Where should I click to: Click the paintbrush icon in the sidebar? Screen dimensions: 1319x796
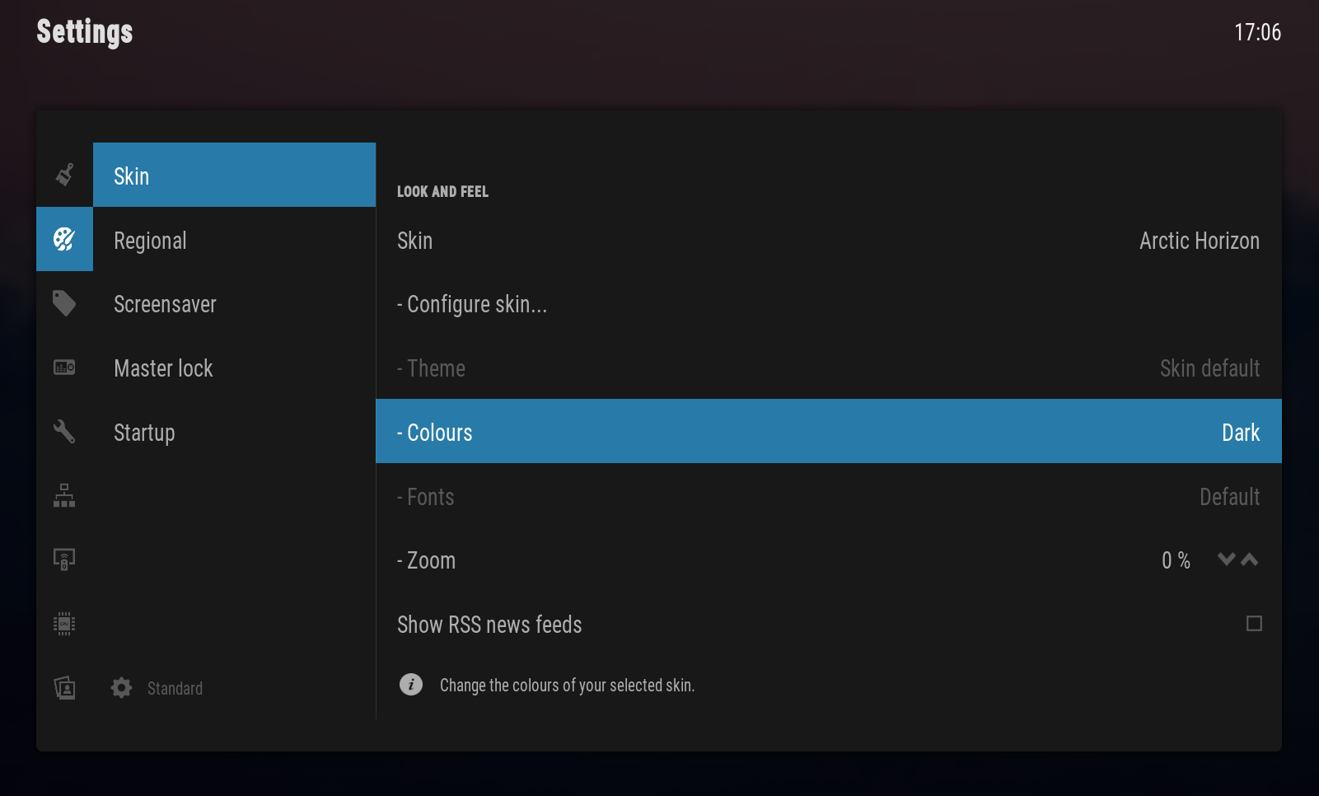[x=64, y=175]
